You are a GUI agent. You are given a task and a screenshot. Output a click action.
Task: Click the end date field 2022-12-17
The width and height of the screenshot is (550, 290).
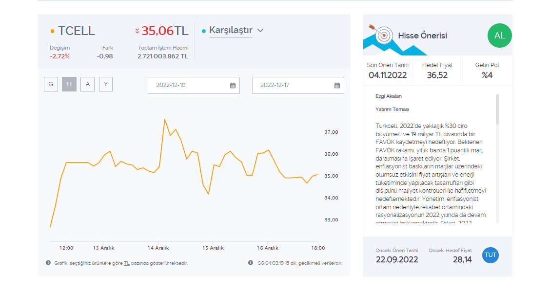[298, 86]
